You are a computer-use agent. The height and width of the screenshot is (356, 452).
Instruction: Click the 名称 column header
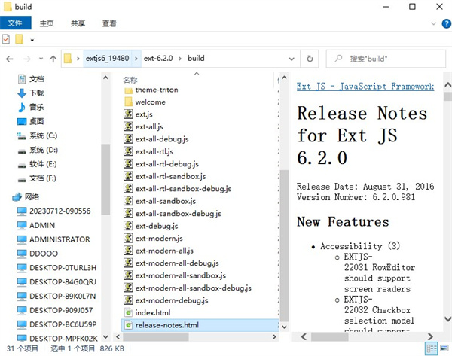point(130,80)
